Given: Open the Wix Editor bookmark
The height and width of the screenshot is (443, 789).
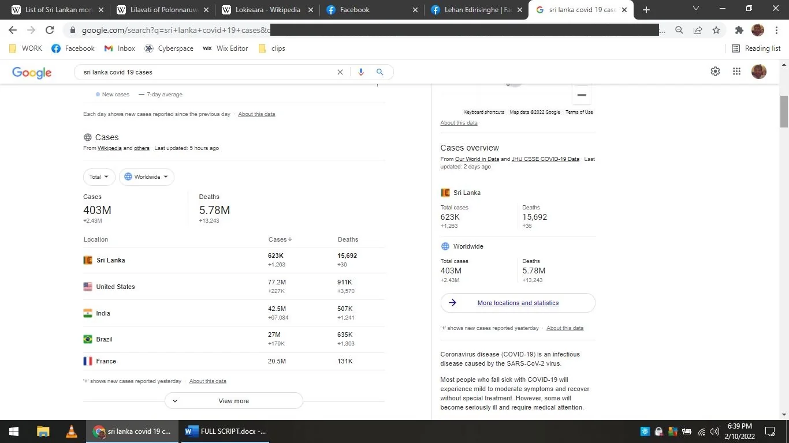Looking at the screenshot, I should (226, 48).
